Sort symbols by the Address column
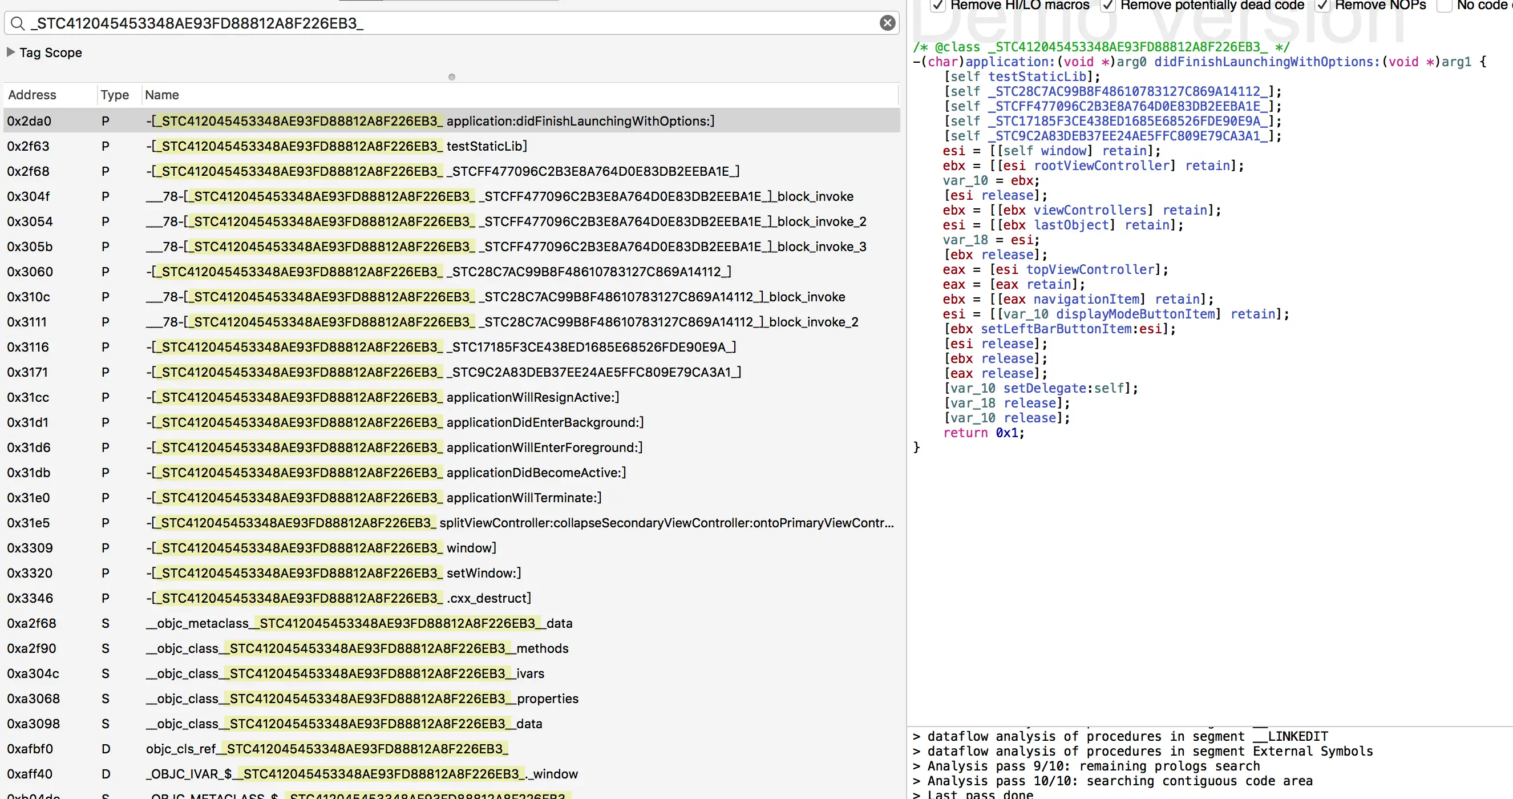The image size is (1513, 799). pos(33,95)
